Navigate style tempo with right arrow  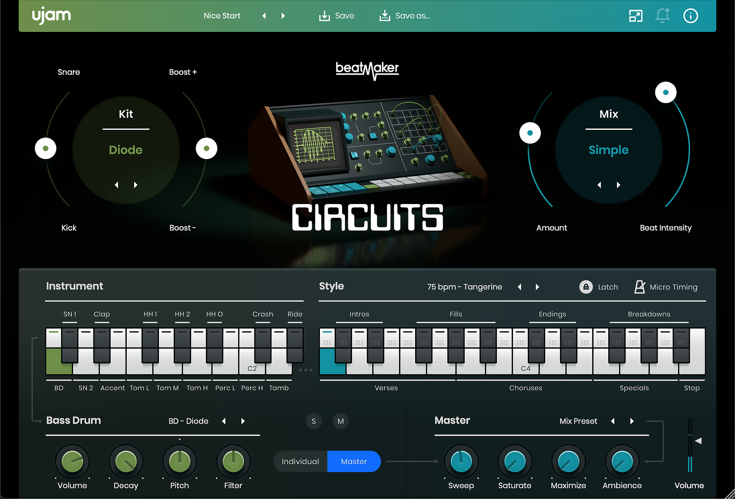pyautogui.click(x=538, y=287)
